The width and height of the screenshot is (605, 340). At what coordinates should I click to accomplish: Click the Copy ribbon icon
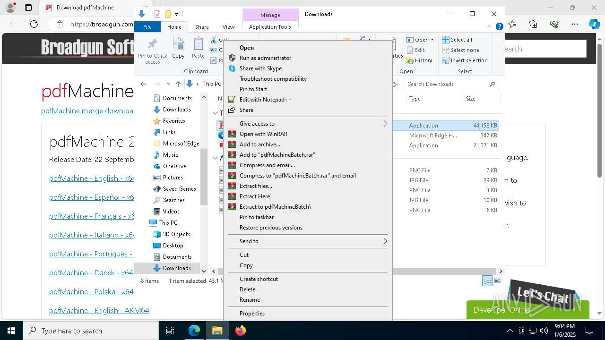178,48
